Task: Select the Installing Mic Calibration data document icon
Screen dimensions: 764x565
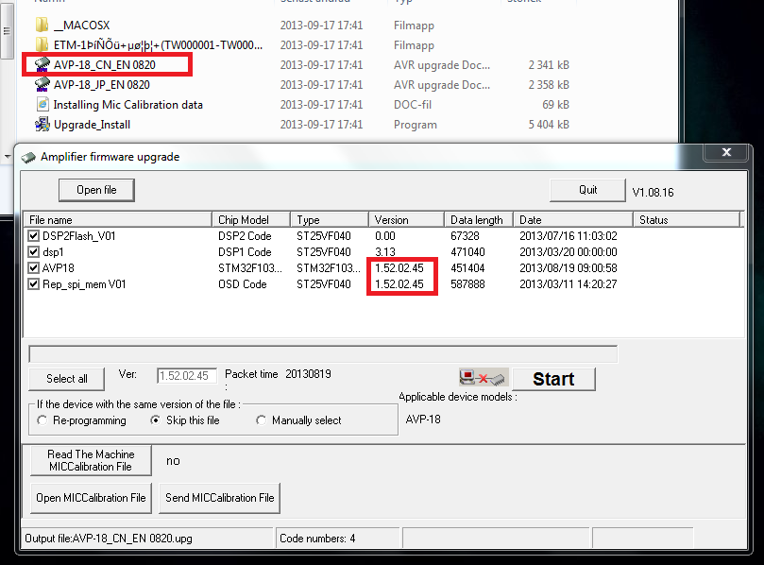Action: [x=42, y=104]
